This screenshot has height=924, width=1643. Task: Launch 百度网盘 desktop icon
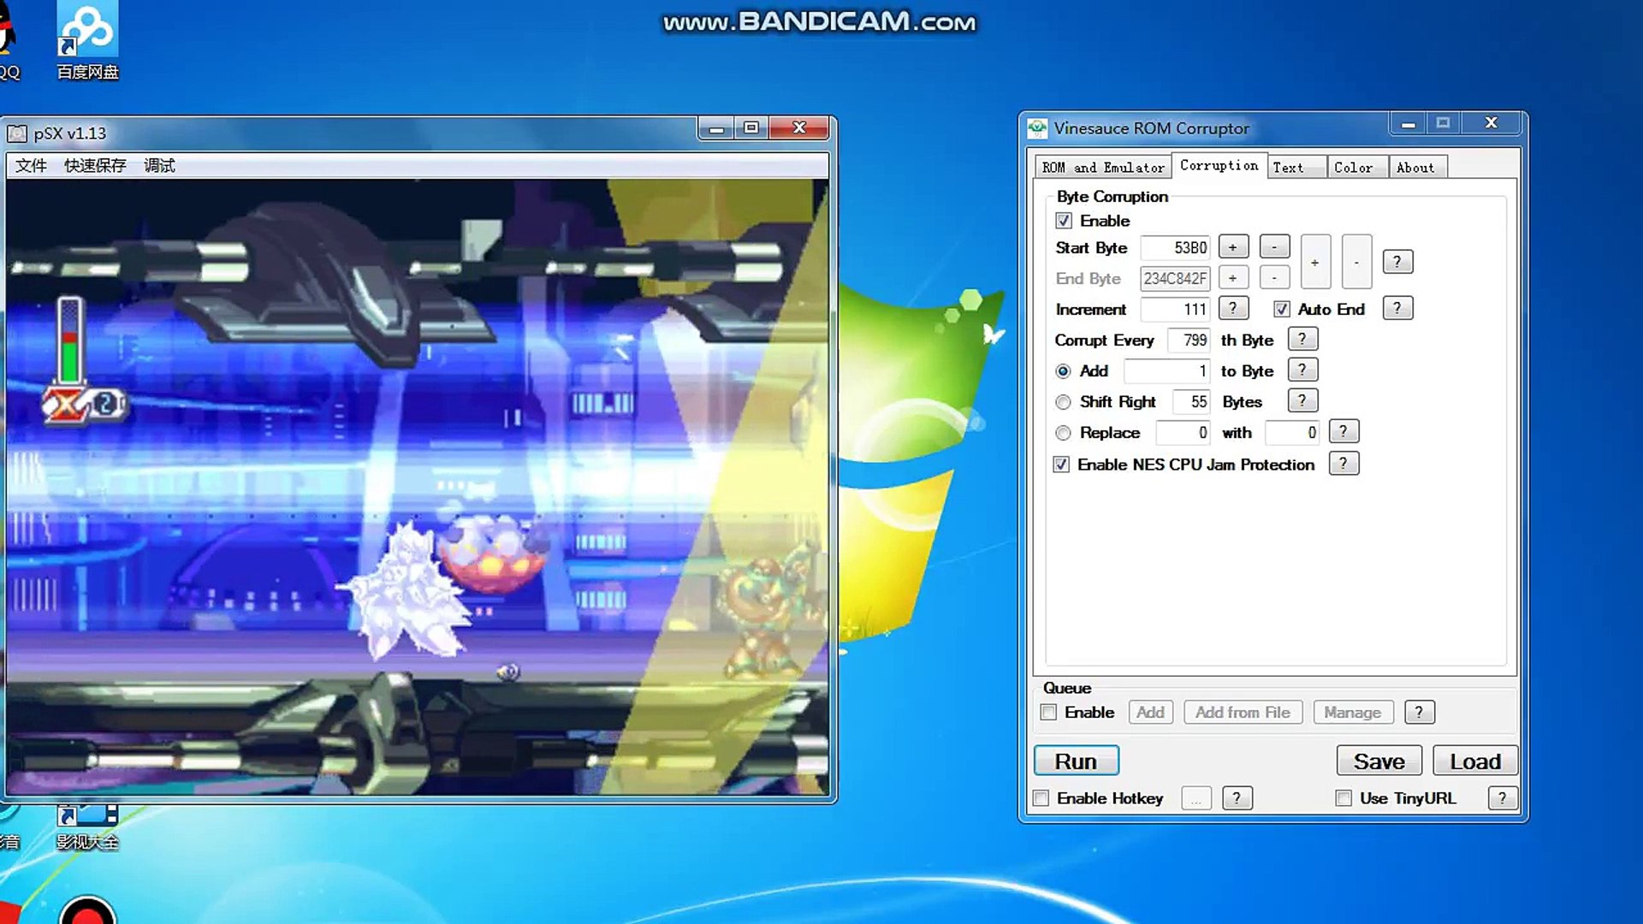(86, 34)
